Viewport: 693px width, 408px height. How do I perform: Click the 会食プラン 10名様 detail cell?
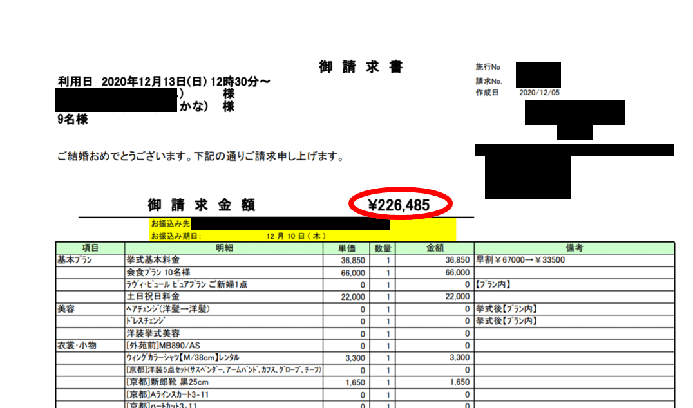(224, 272)
